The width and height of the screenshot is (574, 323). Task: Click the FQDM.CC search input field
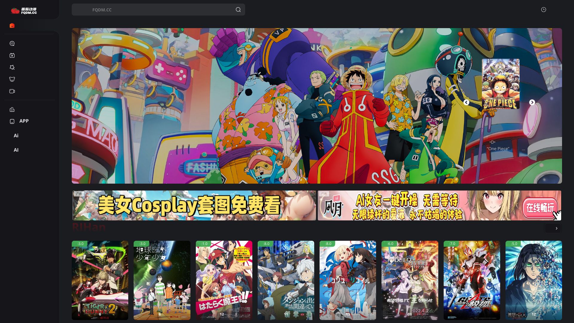[158, 10]
